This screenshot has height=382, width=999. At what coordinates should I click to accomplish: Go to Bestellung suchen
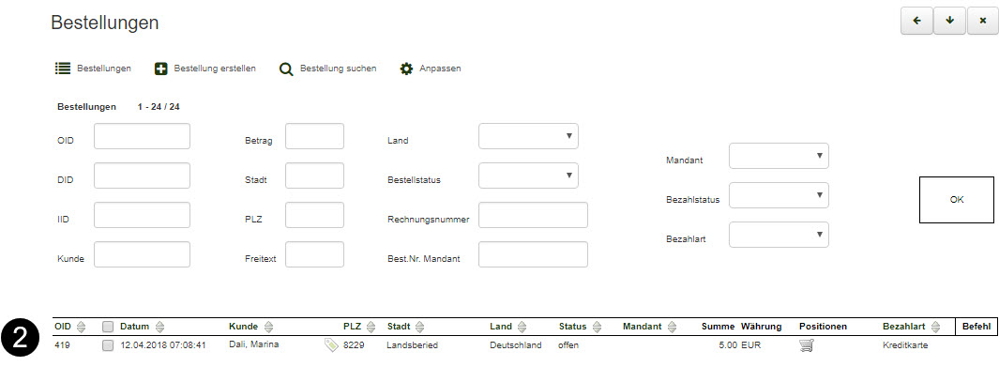coord(327,69)
